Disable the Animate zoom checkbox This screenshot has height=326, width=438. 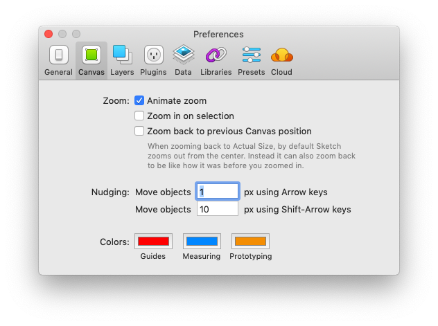(x=139, y=101)
